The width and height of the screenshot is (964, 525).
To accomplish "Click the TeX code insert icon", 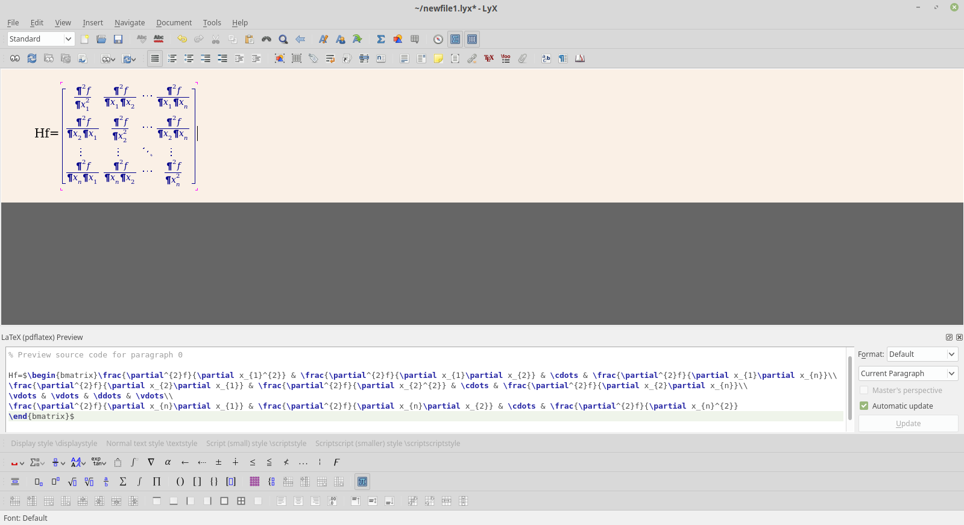I will tap(489, 58).
